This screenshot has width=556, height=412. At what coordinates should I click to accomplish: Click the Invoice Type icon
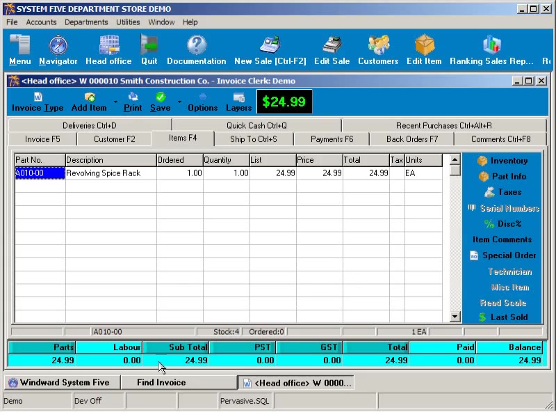pos(38,102)
